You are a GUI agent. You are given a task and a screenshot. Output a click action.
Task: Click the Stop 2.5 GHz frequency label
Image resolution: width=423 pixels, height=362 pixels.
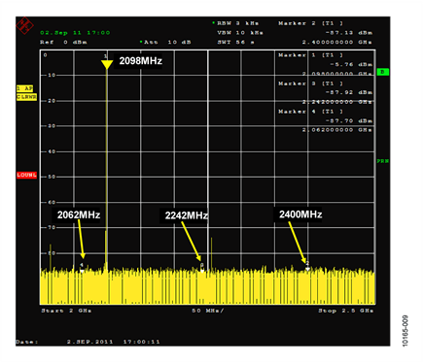tap(346, 311)
